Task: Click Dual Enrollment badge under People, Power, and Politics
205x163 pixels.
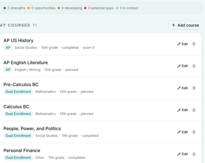Action: pyautogui.click(x=18, y=136)
